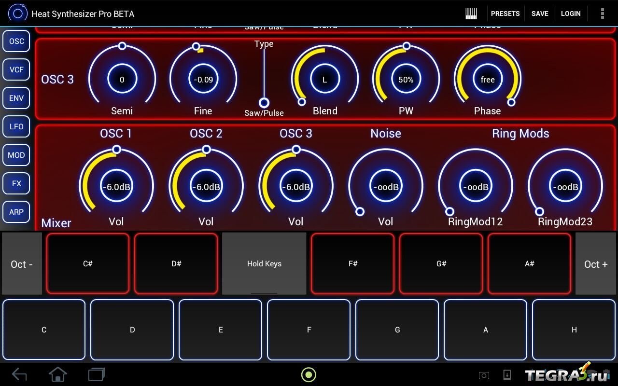Open the PRESETS menu
This screenshot has height=386, width=618.
505,14
